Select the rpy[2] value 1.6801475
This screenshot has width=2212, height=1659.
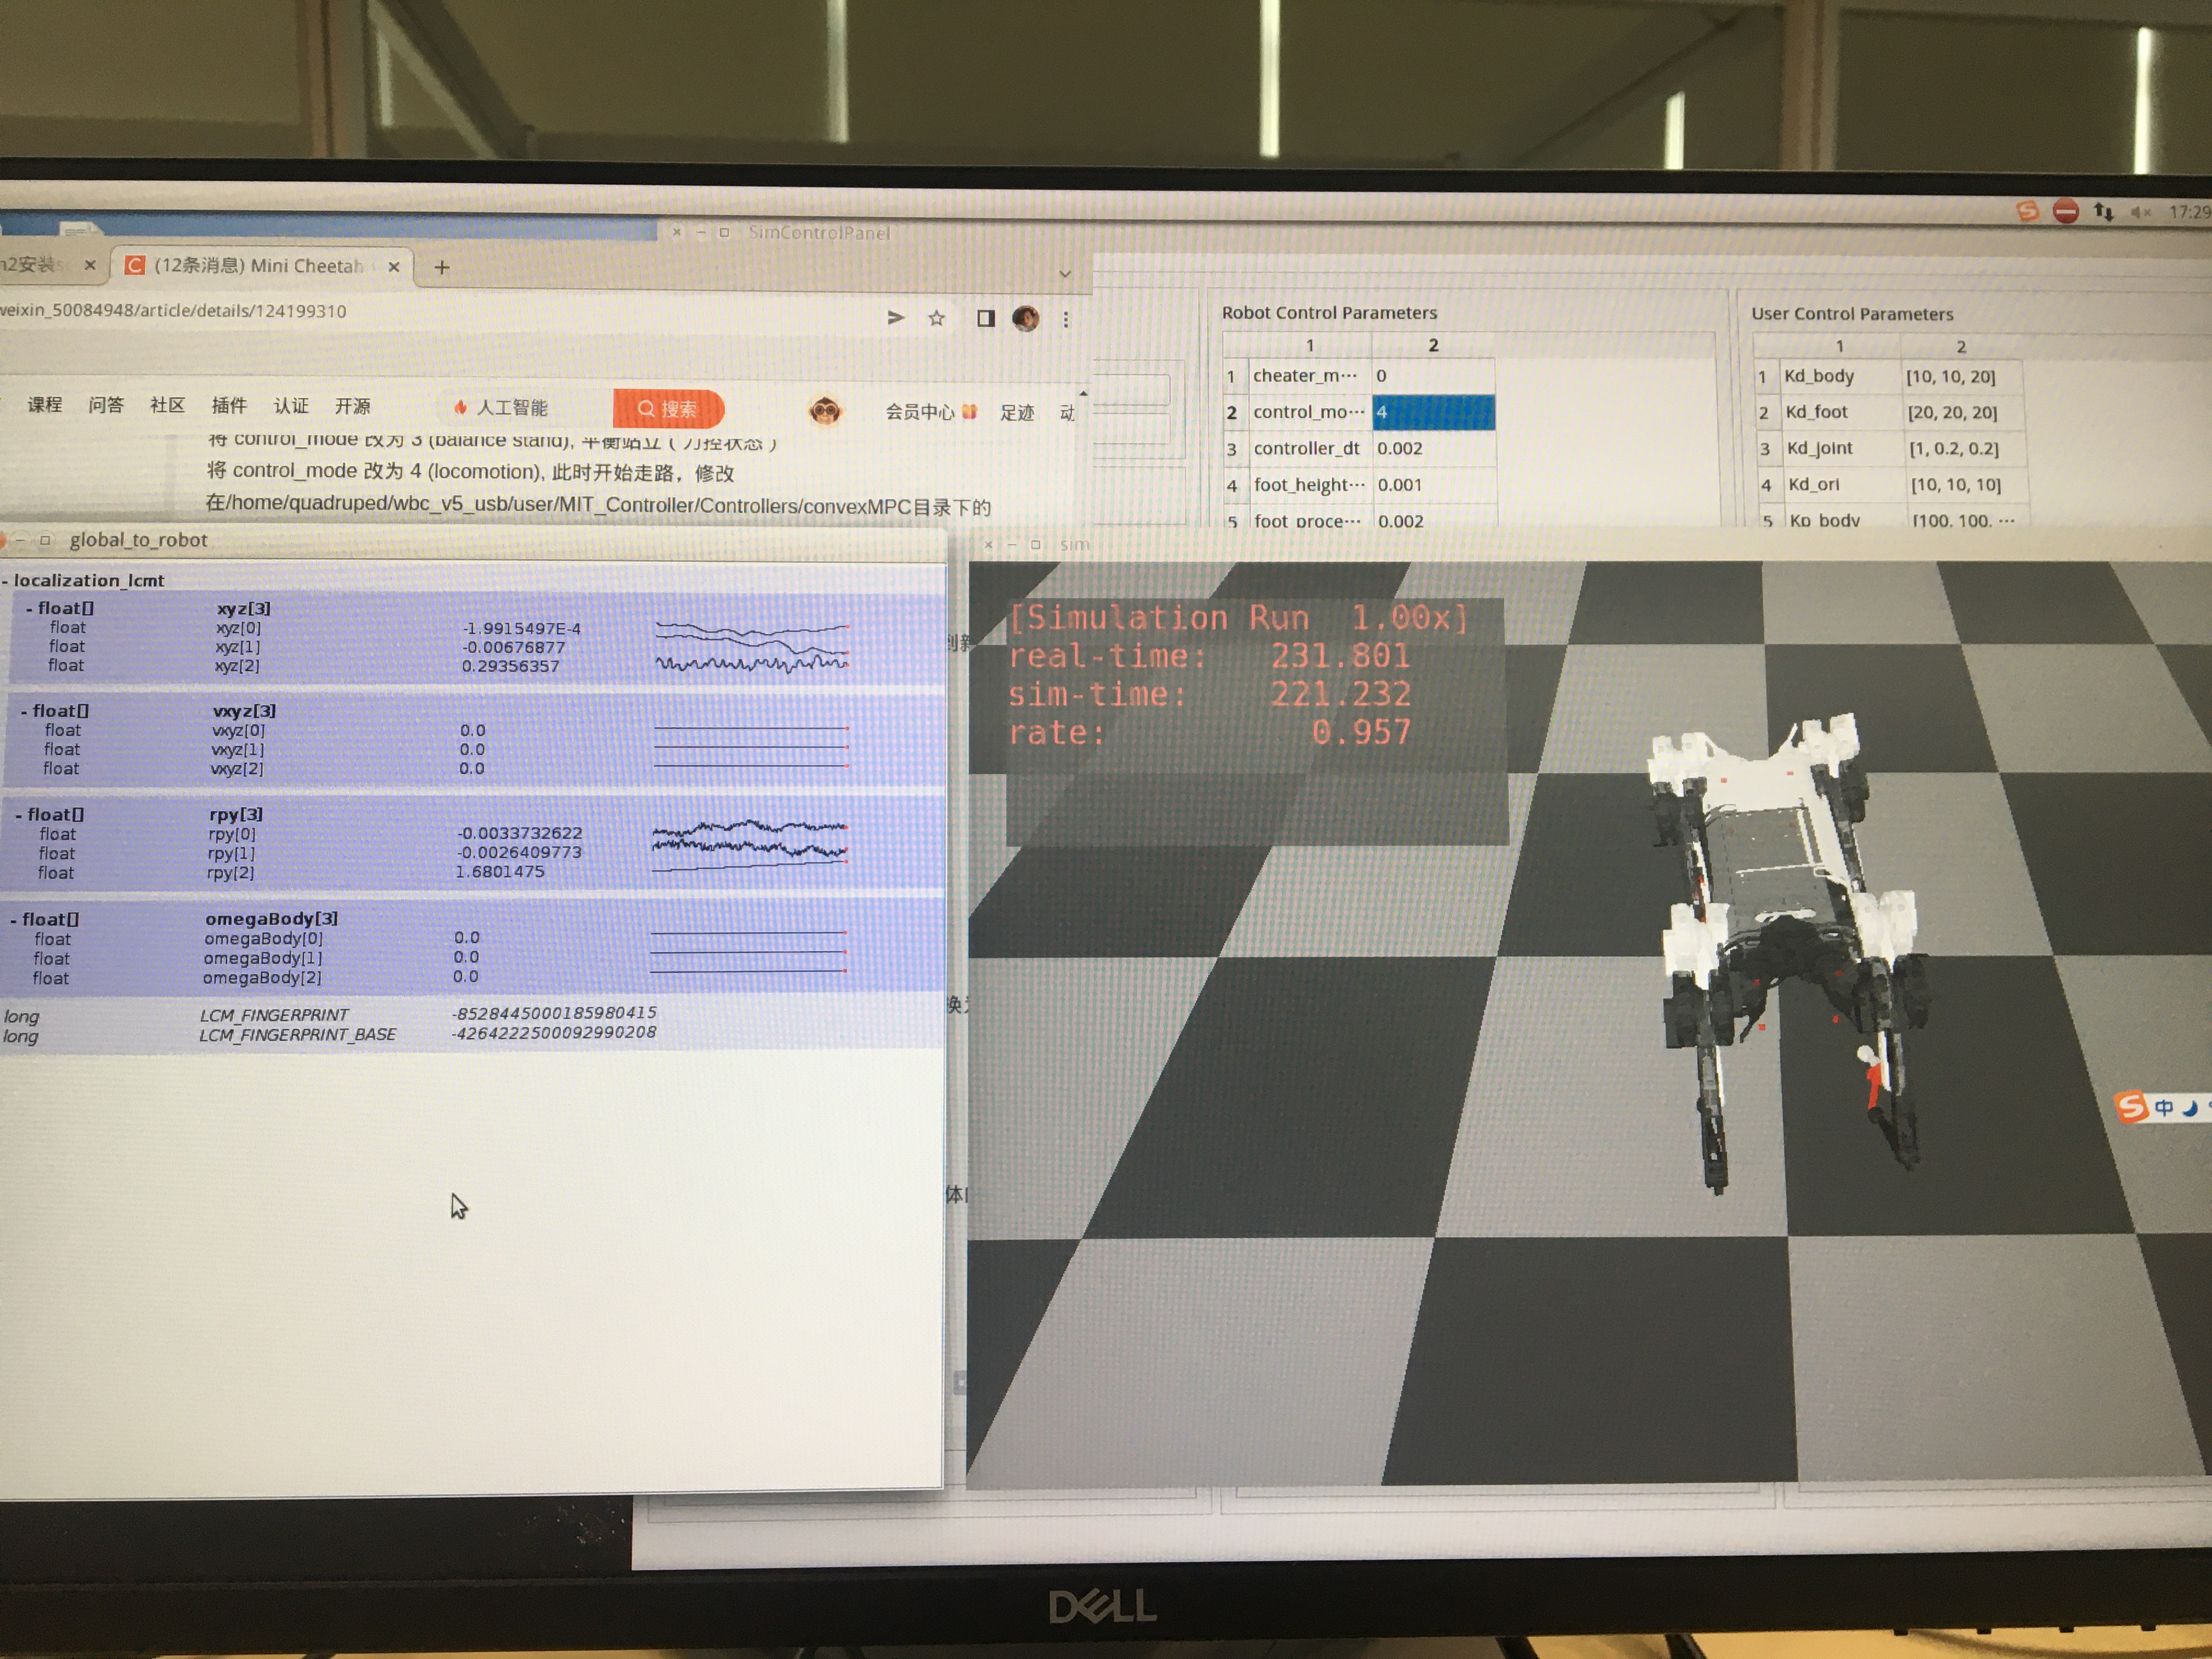click(x=500, y=872)
